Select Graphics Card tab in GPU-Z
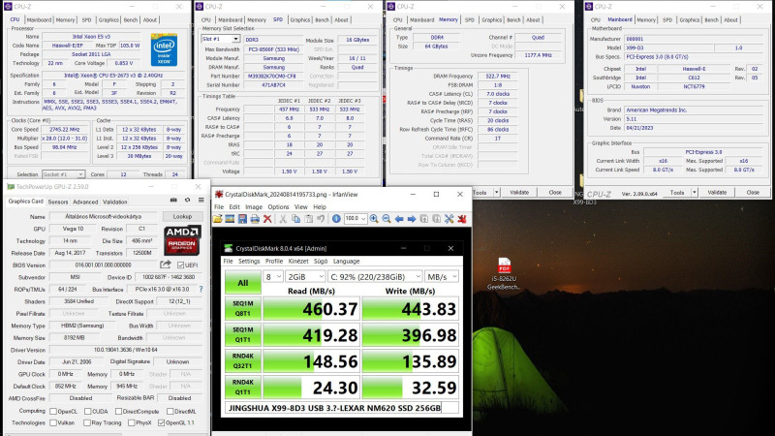Screen dimensions: 775x436 26,202
